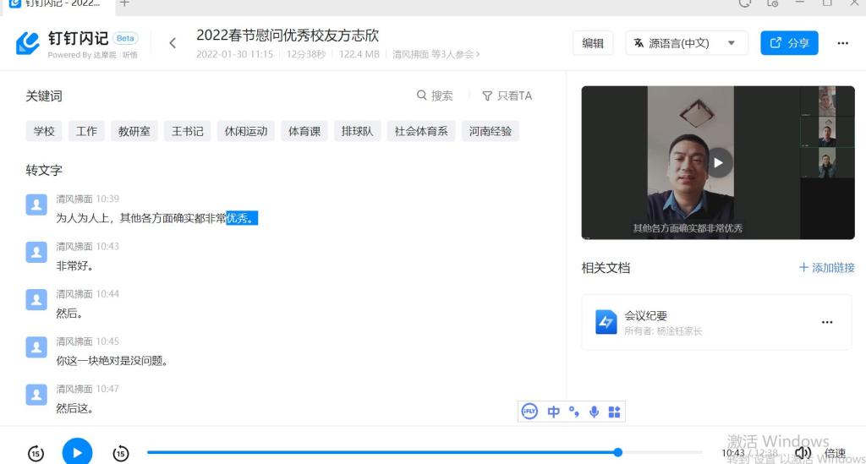Screen dimensions: 866x464
Task: Click the back arrow beside the title
Action: tap(173, 43)
